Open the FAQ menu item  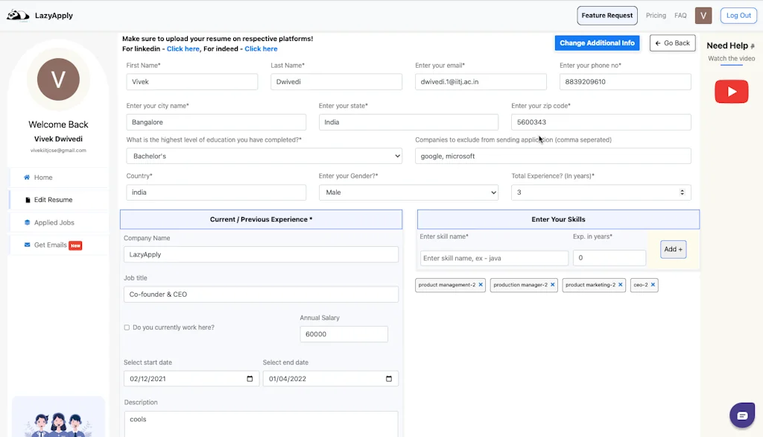click(x=680, y=15)
